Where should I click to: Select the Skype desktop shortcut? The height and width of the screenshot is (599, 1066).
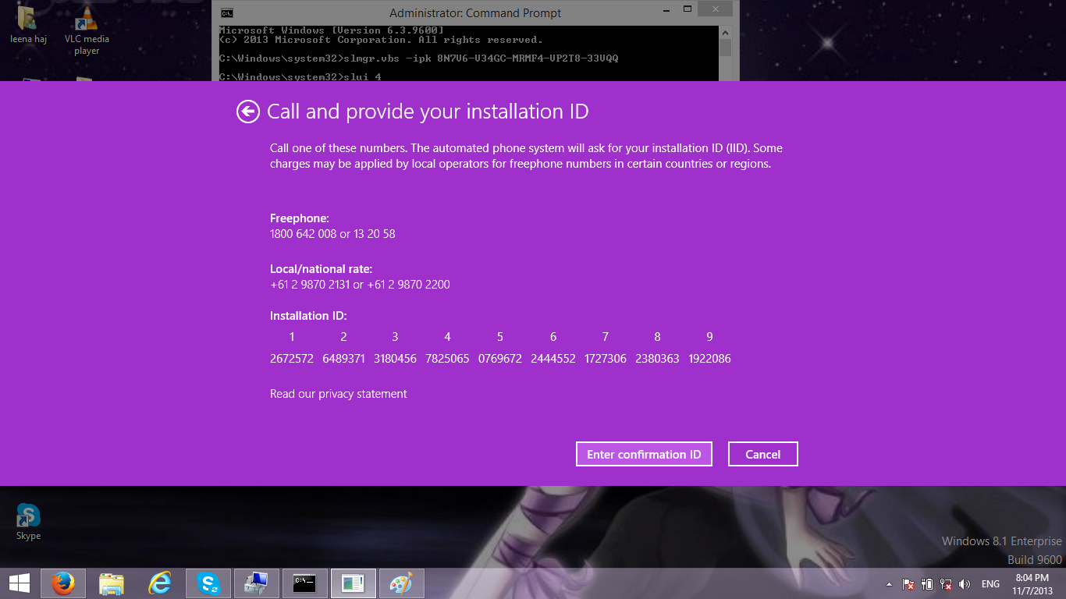[29, 522]
